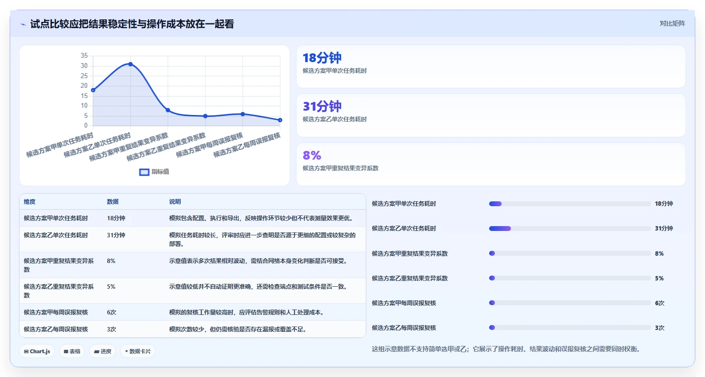Click progress bar for 候选方案乙重复结果变异系数

[x=570, y=278]
